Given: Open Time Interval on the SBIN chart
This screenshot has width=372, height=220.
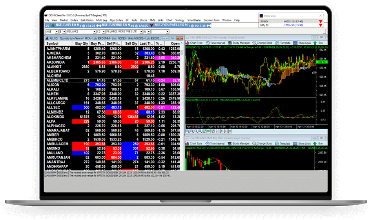Looking at the screenshot, I should (x=215, y=43).
